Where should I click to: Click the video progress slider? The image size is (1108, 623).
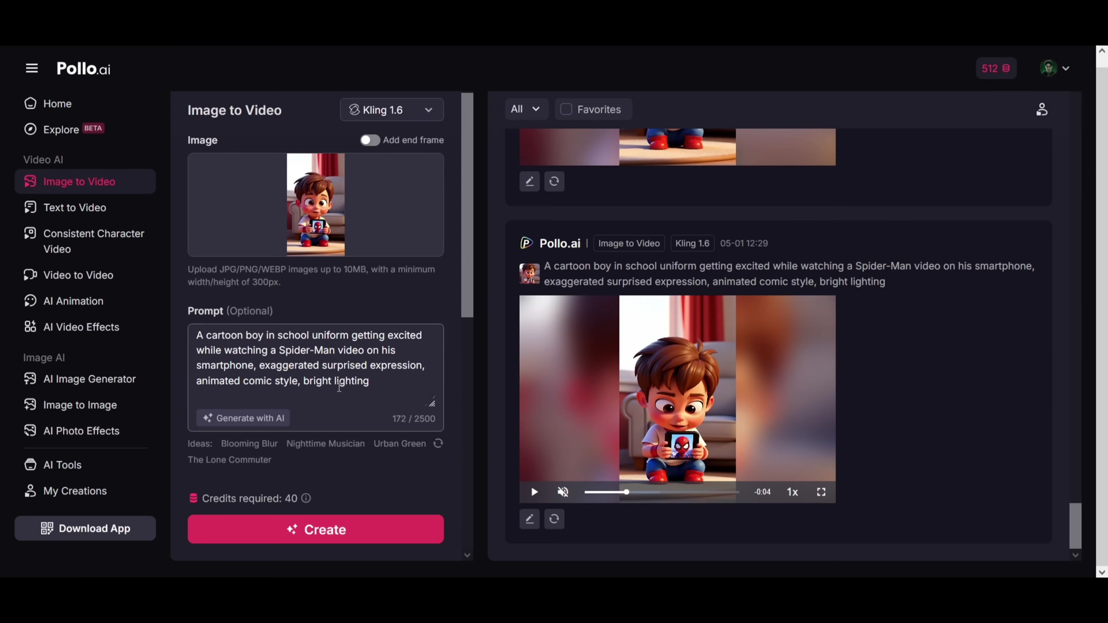coord(662,492)
